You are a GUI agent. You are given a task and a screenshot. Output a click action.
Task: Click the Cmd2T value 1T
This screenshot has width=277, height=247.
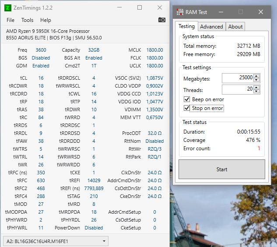pos(94,66)
